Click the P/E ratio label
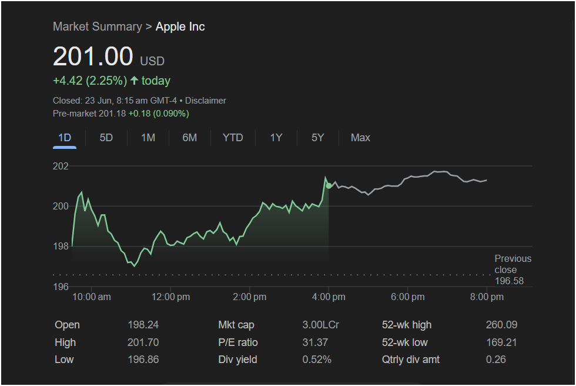Screen dimensions: 576x386 [x=238, y=342]
